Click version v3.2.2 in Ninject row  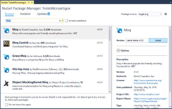tap(100, 82)
